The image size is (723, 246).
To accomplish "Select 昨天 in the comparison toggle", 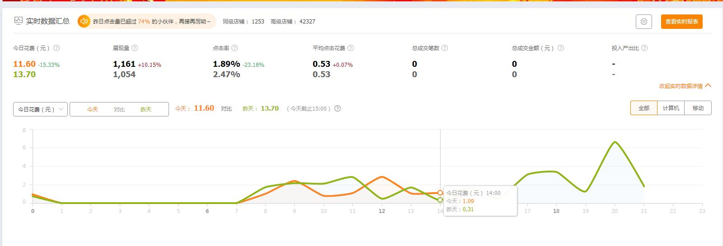I will tap(146, 109).
